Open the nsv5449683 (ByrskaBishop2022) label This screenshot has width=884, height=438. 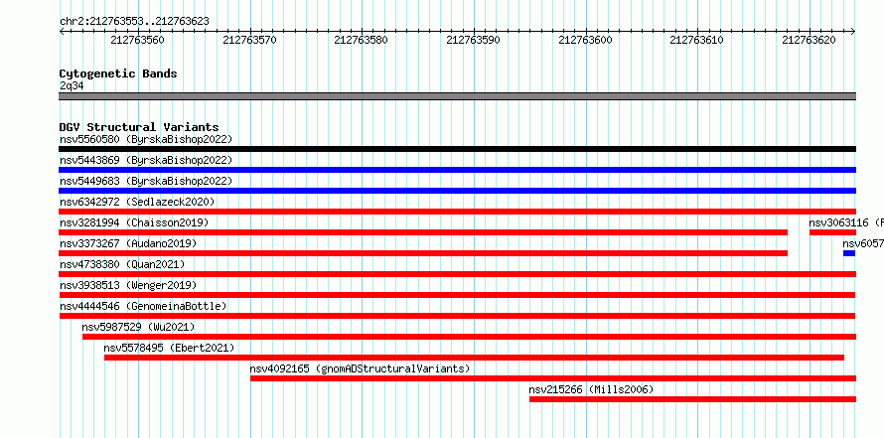coord(146,181)
